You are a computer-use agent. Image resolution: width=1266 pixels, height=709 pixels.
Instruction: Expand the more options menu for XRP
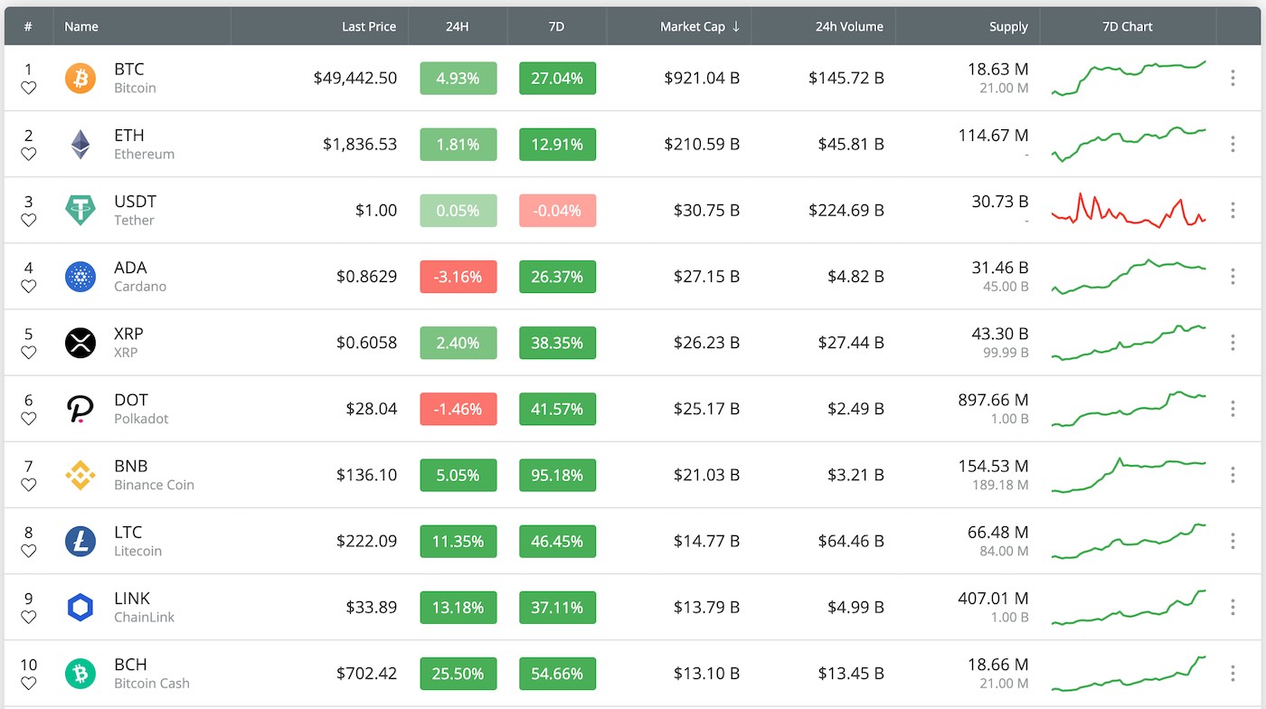pos(1233,343)
